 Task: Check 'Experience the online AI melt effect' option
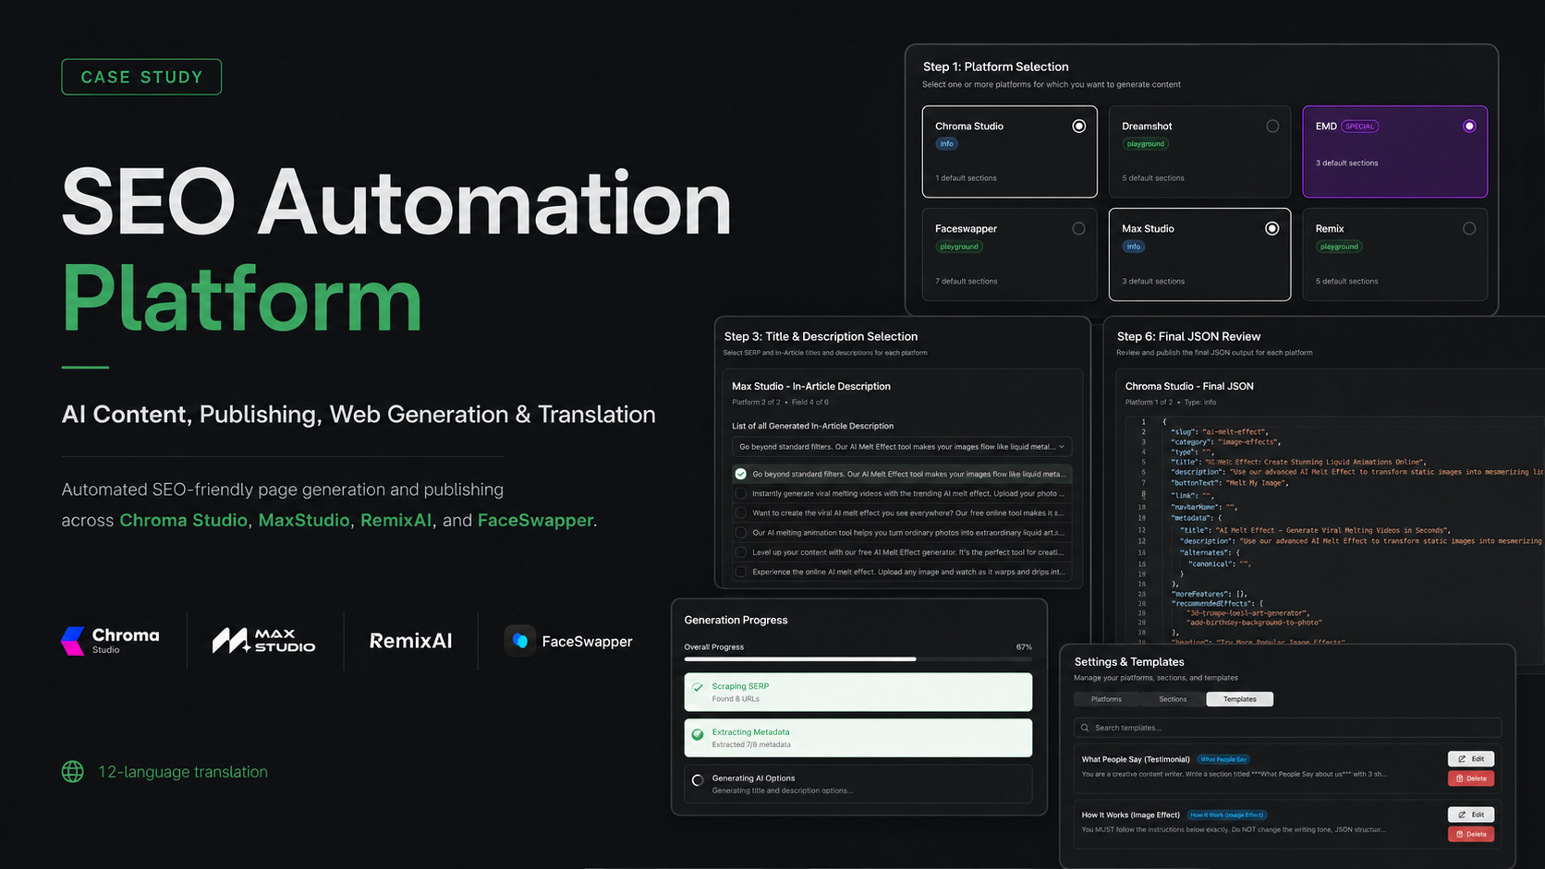(x=740, y=572)
